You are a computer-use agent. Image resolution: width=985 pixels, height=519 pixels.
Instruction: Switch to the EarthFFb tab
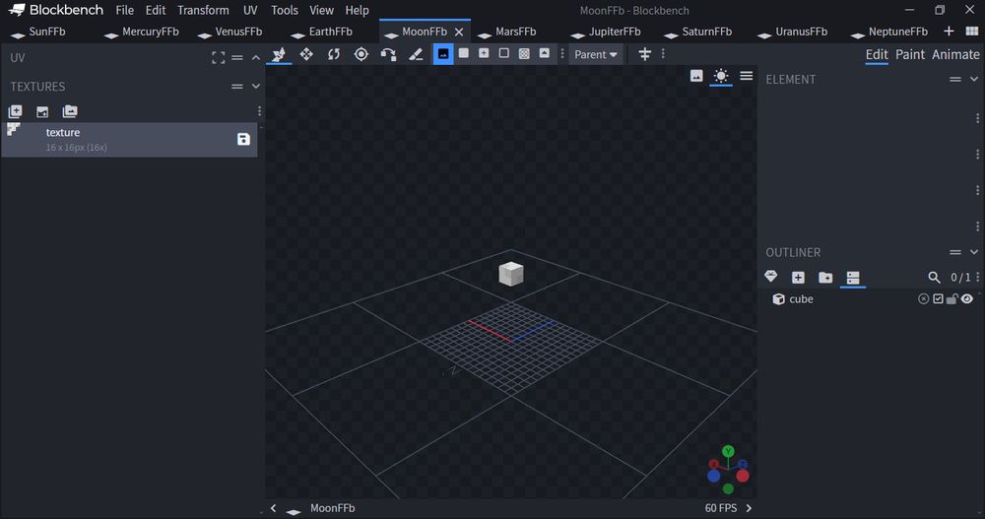[x=330, y=32]
